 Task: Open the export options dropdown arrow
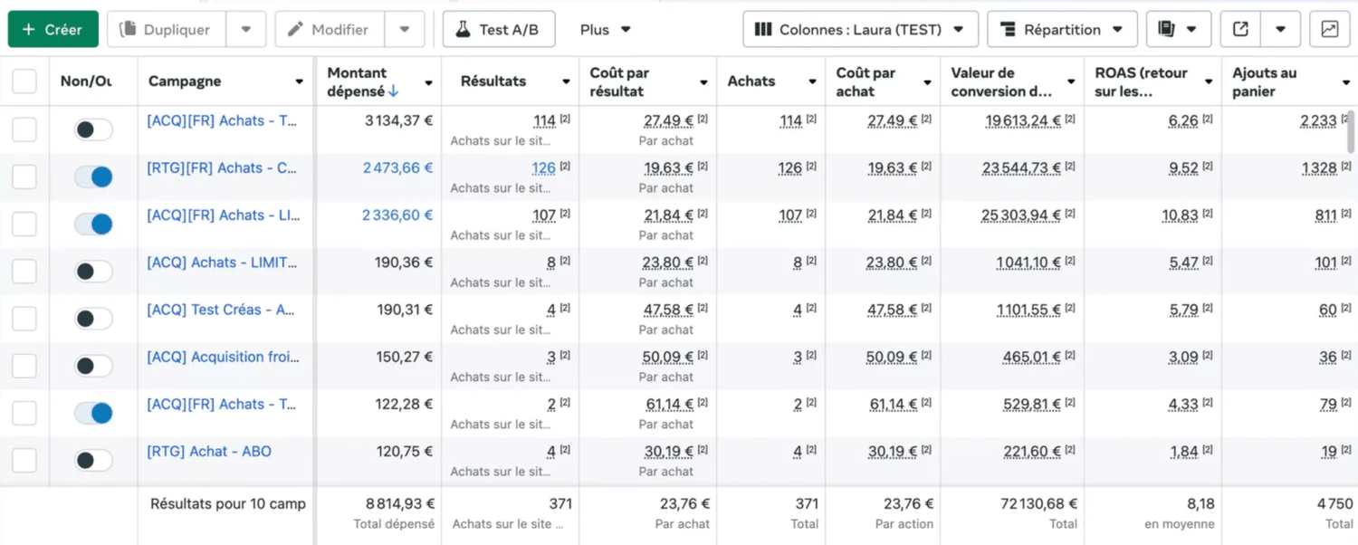pyautogui.click(x=1280, y=30)
